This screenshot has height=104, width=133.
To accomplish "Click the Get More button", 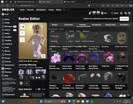I will [x=124, y=19].
